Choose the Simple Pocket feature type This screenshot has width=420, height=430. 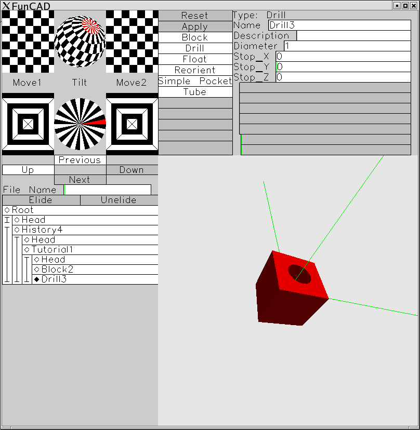pos(195,81)
